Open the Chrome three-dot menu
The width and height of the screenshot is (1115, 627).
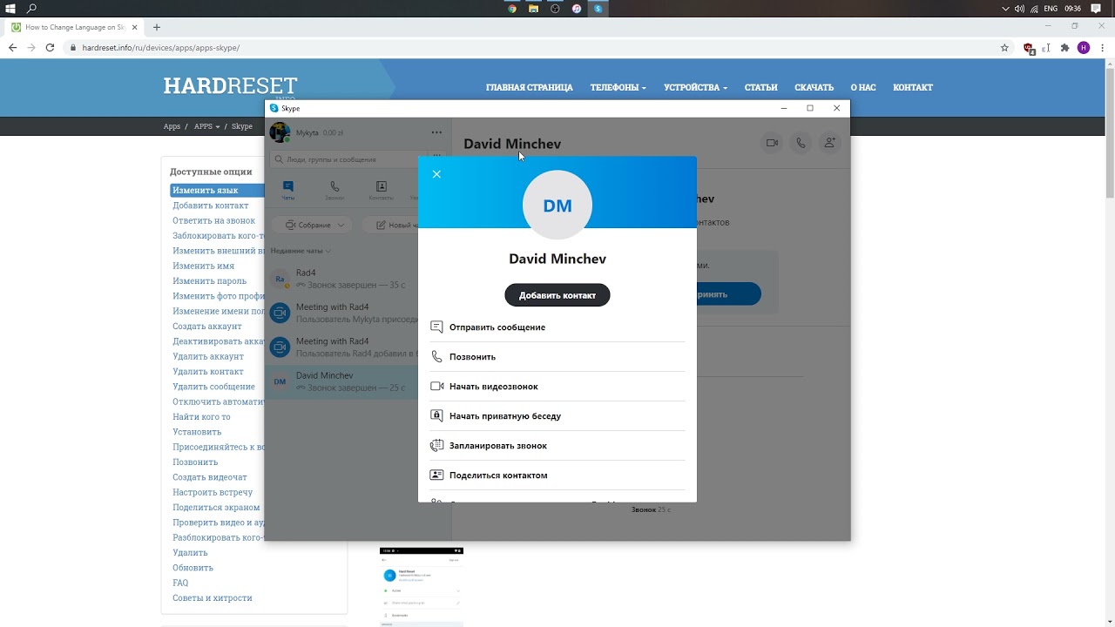click(1102, 48)
